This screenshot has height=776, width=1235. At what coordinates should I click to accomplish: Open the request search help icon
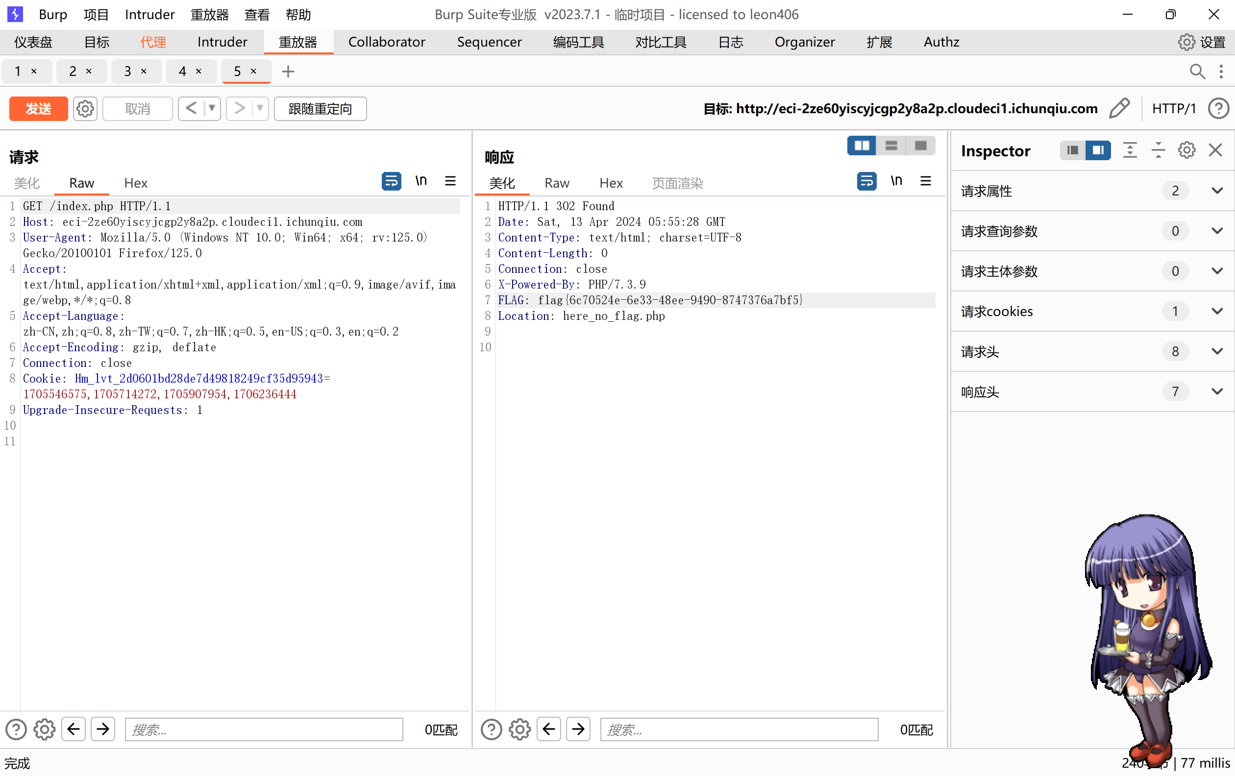coord(16,729)
